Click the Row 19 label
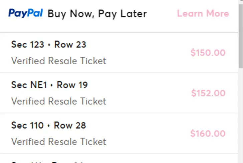This screenshot has width=243, height=163. point(72,85)
